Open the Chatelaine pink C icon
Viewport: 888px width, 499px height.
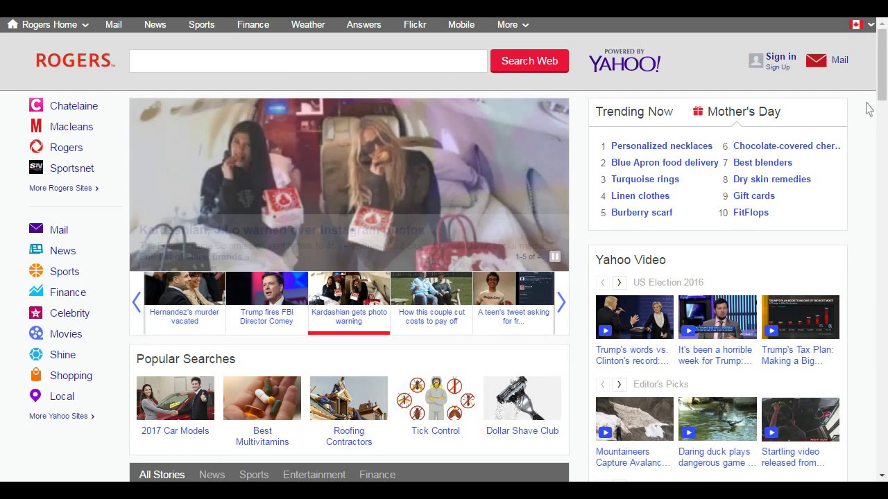36,105
